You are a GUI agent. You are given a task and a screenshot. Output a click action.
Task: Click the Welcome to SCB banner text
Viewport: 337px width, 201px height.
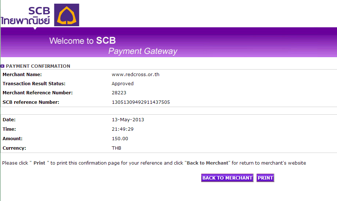[x=82, y=40]
